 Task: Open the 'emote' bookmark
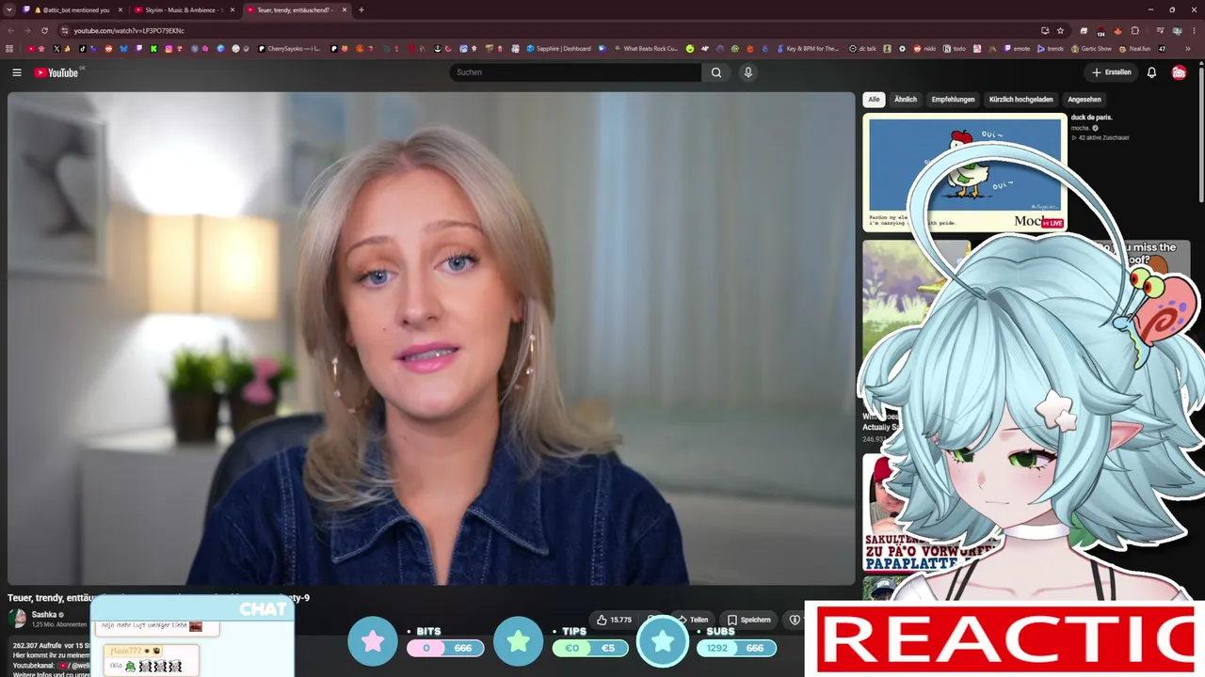point(1017,48)
